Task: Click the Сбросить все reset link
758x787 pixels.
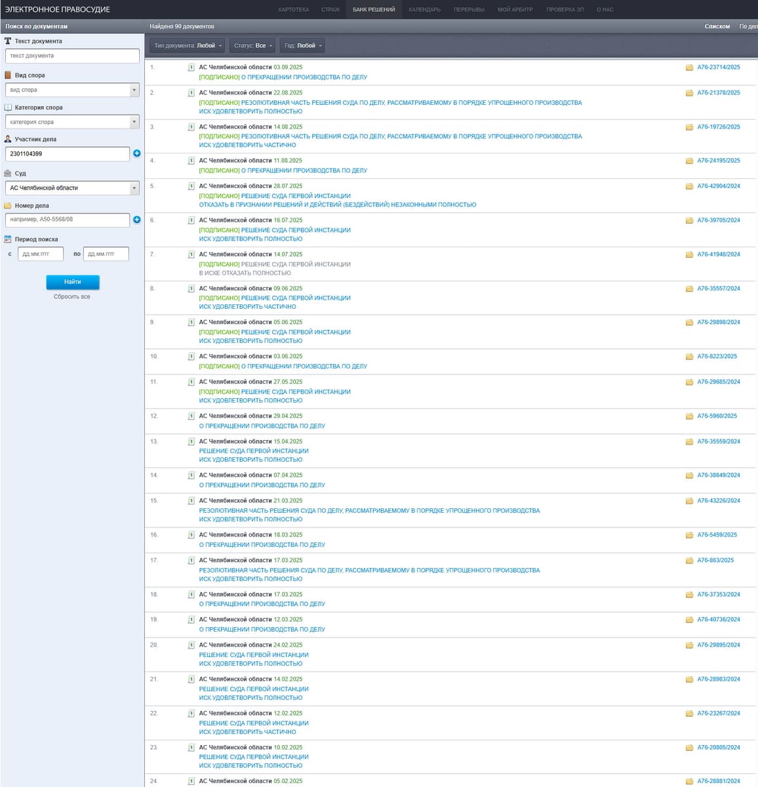Action: point(72,297)
